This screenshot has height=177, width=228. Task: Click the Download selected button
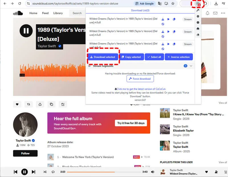pos(103,57)
